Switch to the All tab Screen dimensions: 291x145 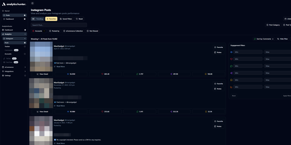[33, 19]
